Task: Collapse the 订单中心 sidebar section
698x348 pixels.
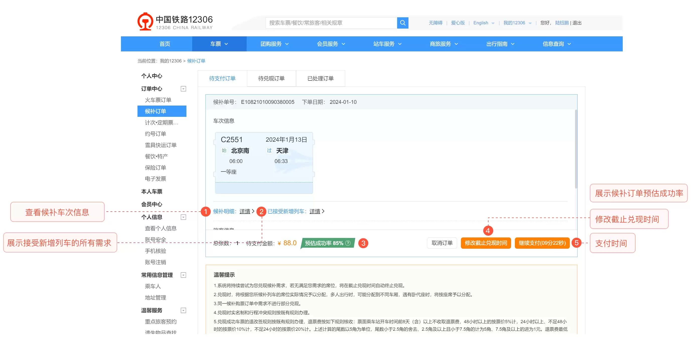Action: click(x=183, y=89)
